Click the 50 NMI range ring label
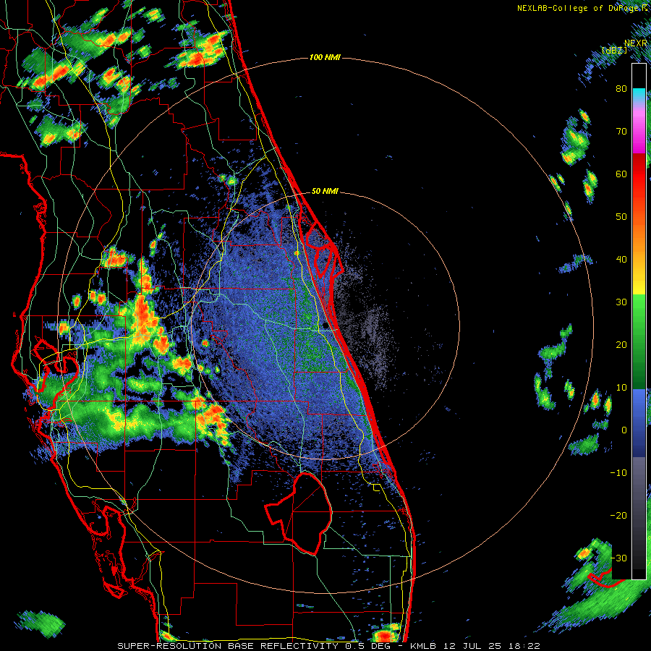The image size is (651, 651). pyautogui.click(x=325, y=192)
